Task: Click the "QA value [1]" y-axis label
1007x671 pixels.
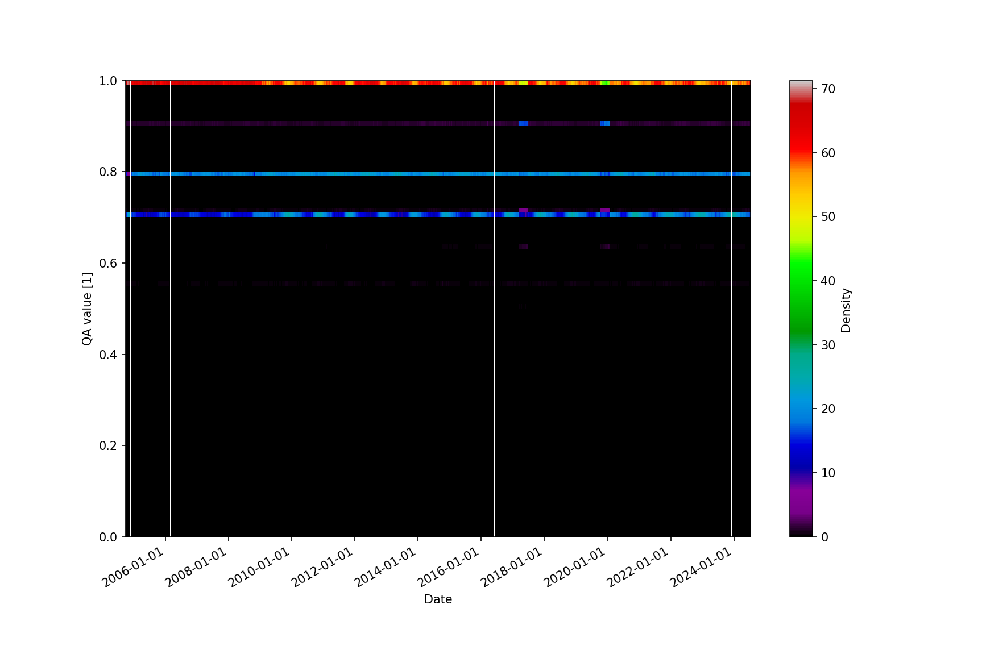Action: pos(86,309)
